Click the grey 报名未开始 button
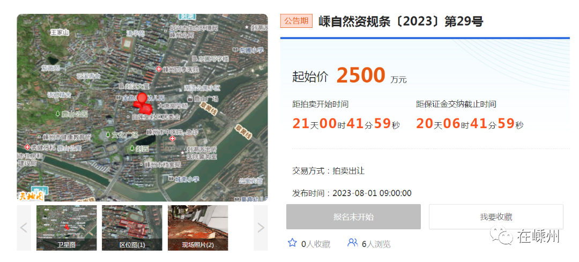 (x=353, y=217)
